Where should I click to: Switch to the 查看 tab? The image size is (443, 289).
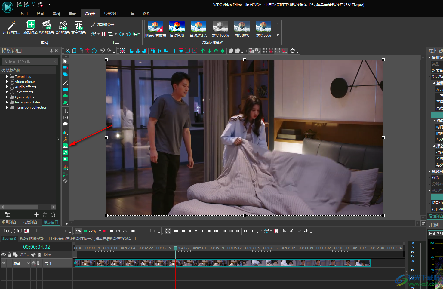point(72,14)
